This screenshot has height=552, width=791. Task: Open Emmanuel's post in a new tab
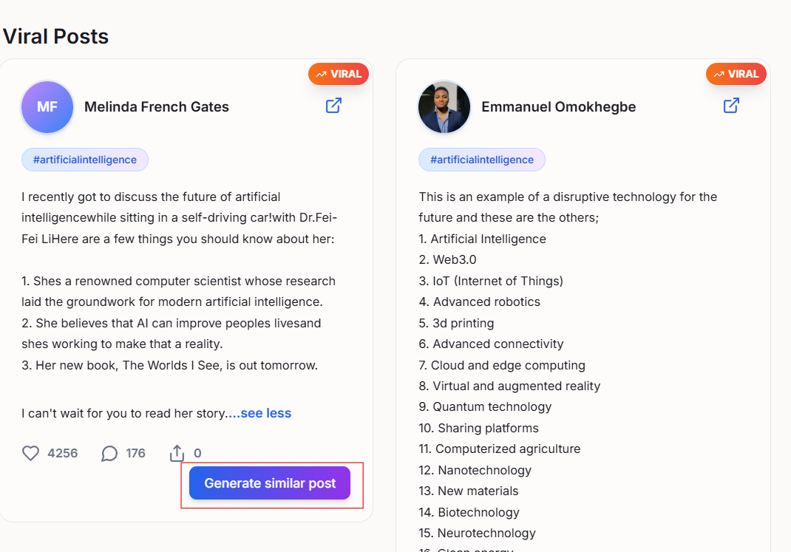[730, 106]
